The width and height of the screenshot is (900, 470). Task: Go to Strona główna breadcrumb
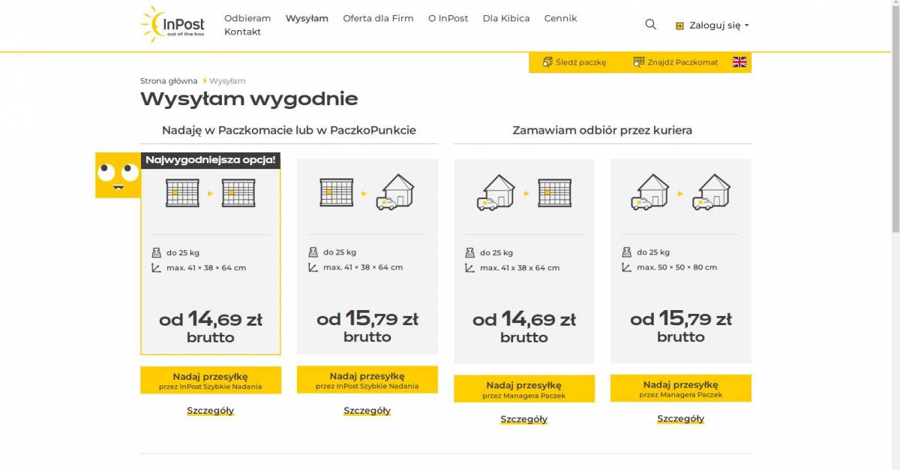[x=169, y=81]
